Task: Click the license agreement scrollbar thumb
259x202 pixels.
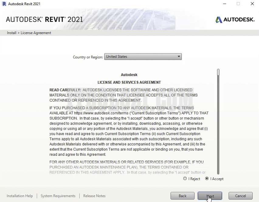Action: click(x=218, y=72)
